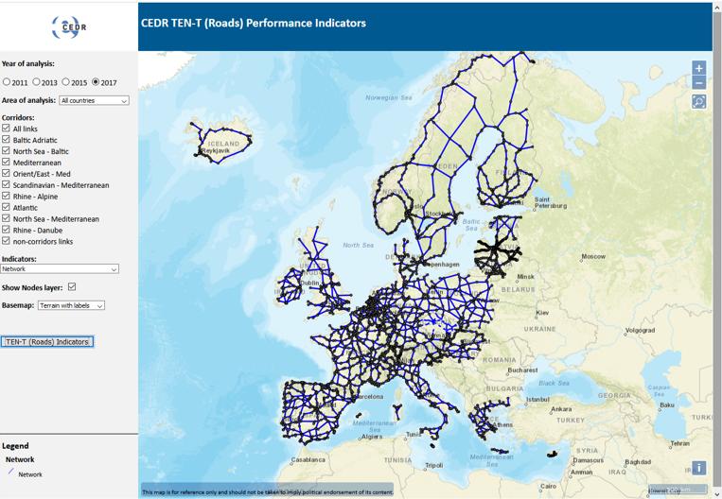Uncheck Scandinavian - Mediterranean corridor
The height and width of the screenshot is (499, 722).
pos(6,184)
